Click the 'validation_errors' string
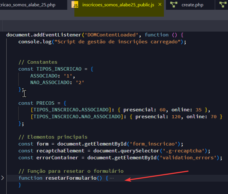The width and height of the screenshot is (228, 194). click(188, 158)
